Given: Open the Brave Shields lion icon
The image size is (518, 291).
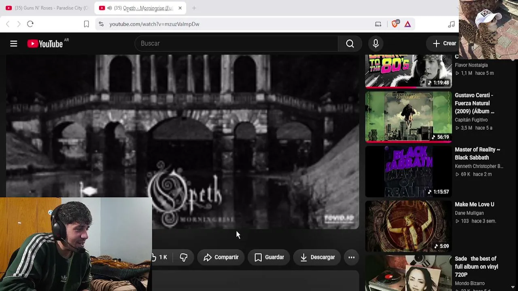Looking at the screenshot, I should (395, 24).
